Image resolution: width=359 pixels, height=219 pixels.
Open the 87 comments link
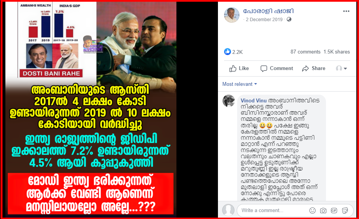[x=306, y=52]
